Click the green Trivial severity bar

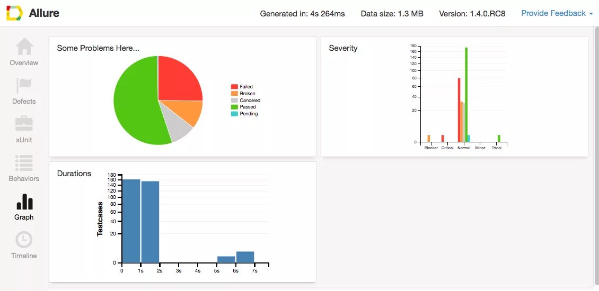(x=499, y=139)
